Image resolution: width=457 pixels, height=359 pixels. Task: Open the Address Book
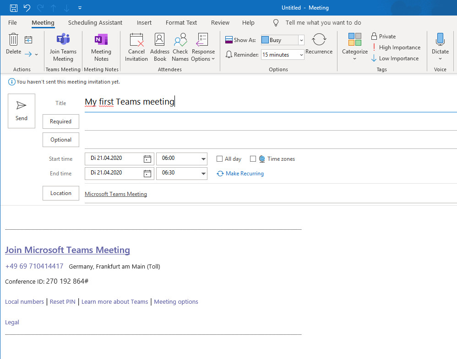[x=160, y=48]
